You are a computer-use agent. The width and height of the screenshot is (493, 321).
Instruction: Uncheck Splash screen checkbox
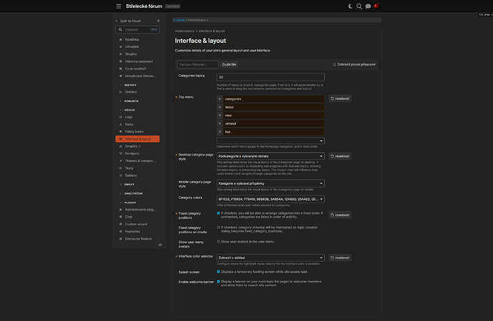[x=219, y=272]
